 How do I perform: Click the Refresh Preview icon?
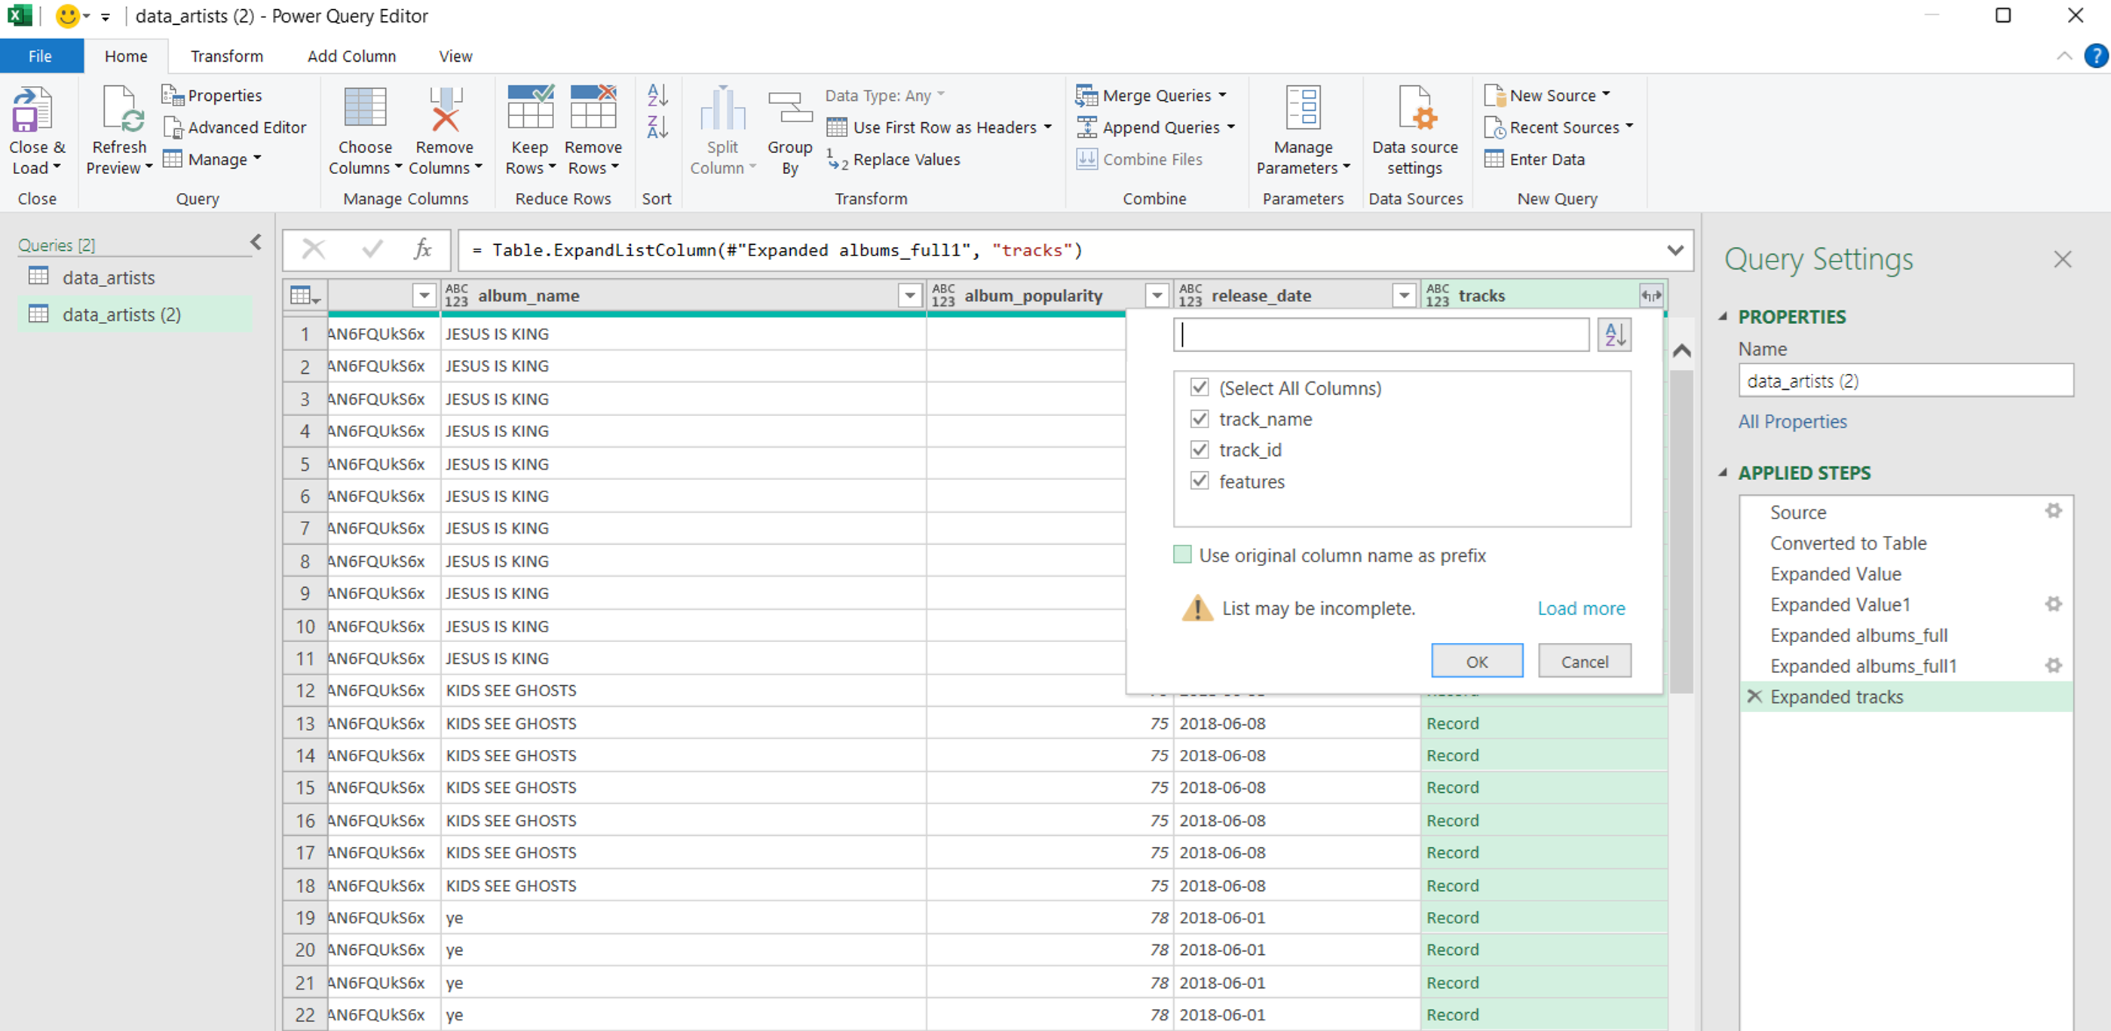click(121, 111)
